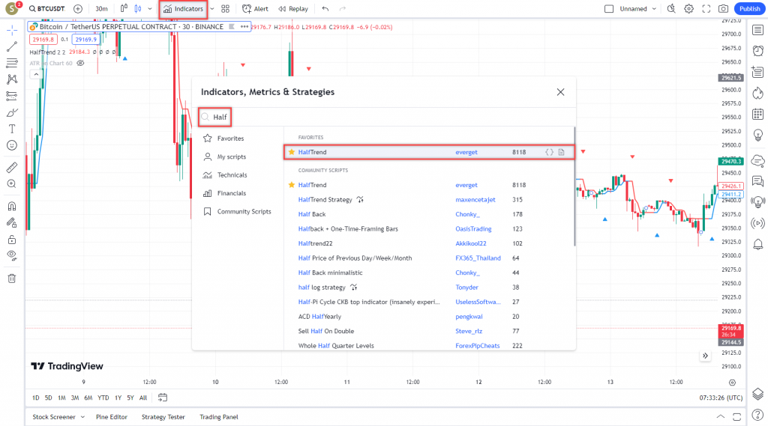Expand the indicators favorites dropdown arrow
This screenshot has width=768, height=426.
pyautogui.click(x=212, y=9)
